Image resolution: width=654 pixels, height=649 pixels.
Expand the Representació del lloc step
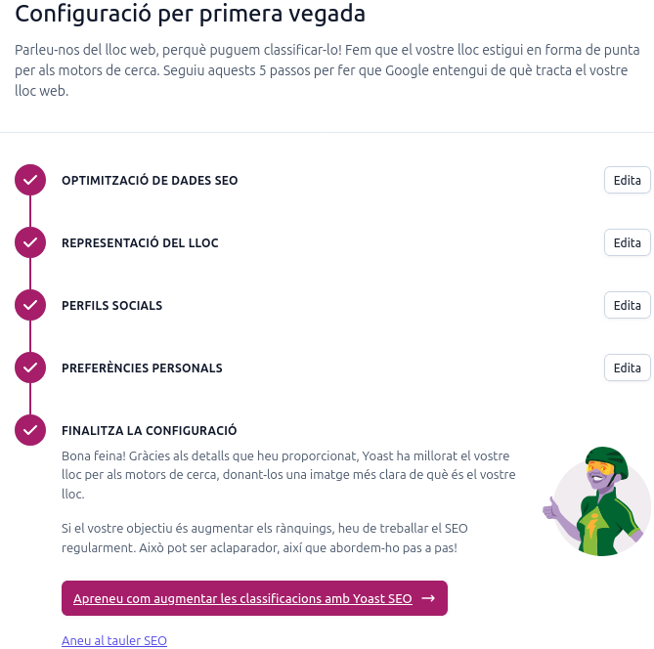tap(627, 242)
